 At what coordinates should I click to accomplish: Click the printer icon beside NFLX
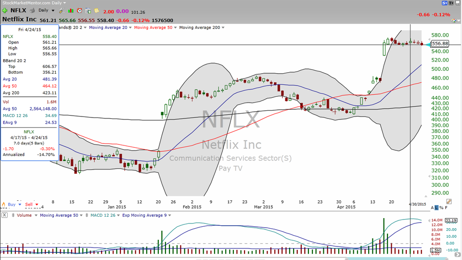[x=32, y=11]
